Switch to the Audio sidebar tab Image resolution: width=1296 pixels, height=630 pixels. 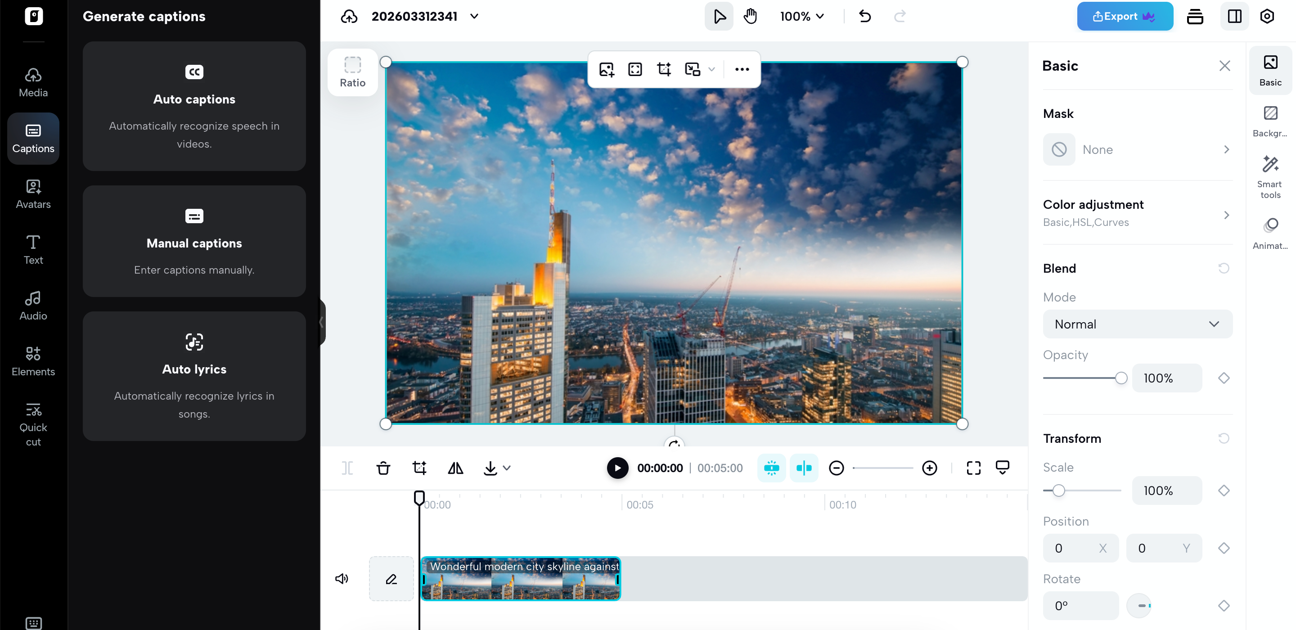pyautogui.click(x=33, y=305)
